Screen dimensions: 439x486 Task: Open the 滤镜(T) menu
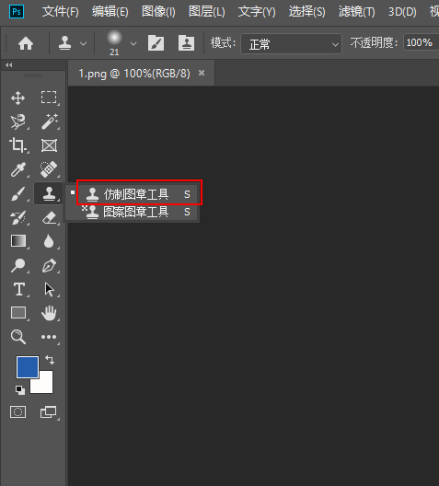tap(356, 12)
